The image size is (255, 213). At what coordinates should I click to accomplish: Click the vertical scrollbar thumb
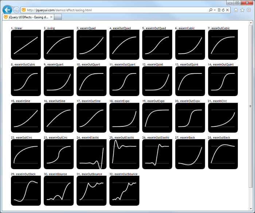coord(251,106)
